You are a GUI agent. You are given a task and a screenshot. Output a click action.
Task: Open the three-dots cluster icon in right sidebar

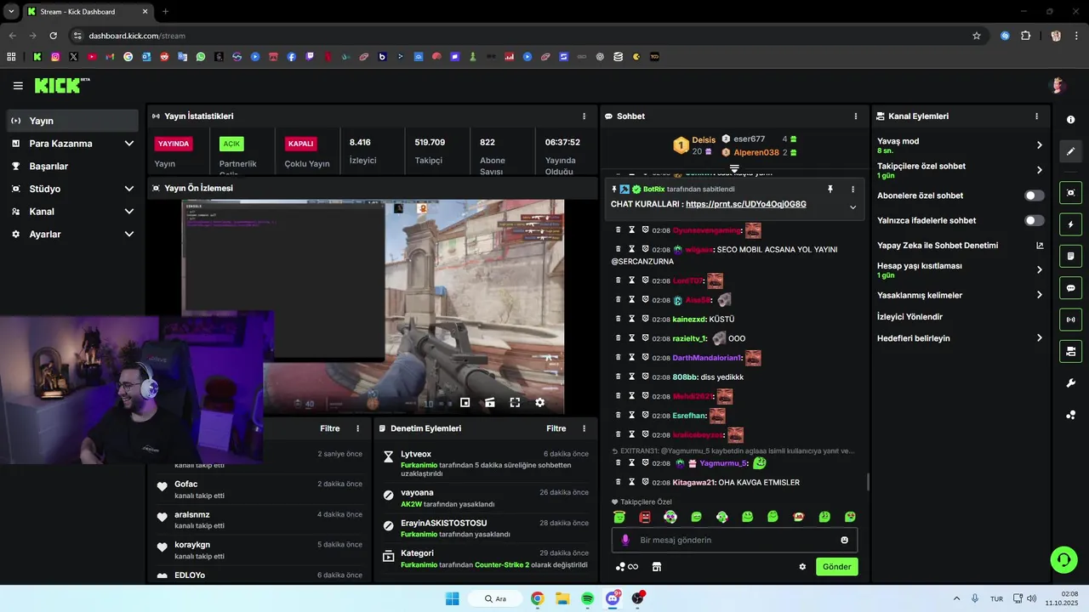pyautogui.click(x=1070, y=415)
